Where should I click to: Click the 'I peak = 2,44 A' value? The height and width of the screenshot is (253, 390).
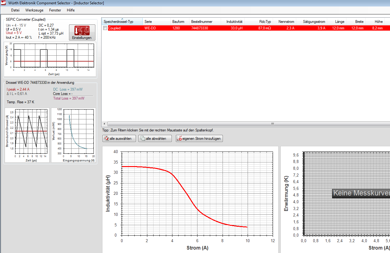pyautogui.click(x=18, y=89)
